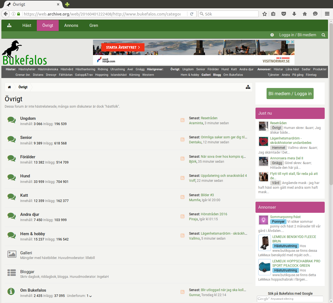Viewport: 333px width, 303px height.
Task: Go back with the browser back arrow
Action: [6, 14]
